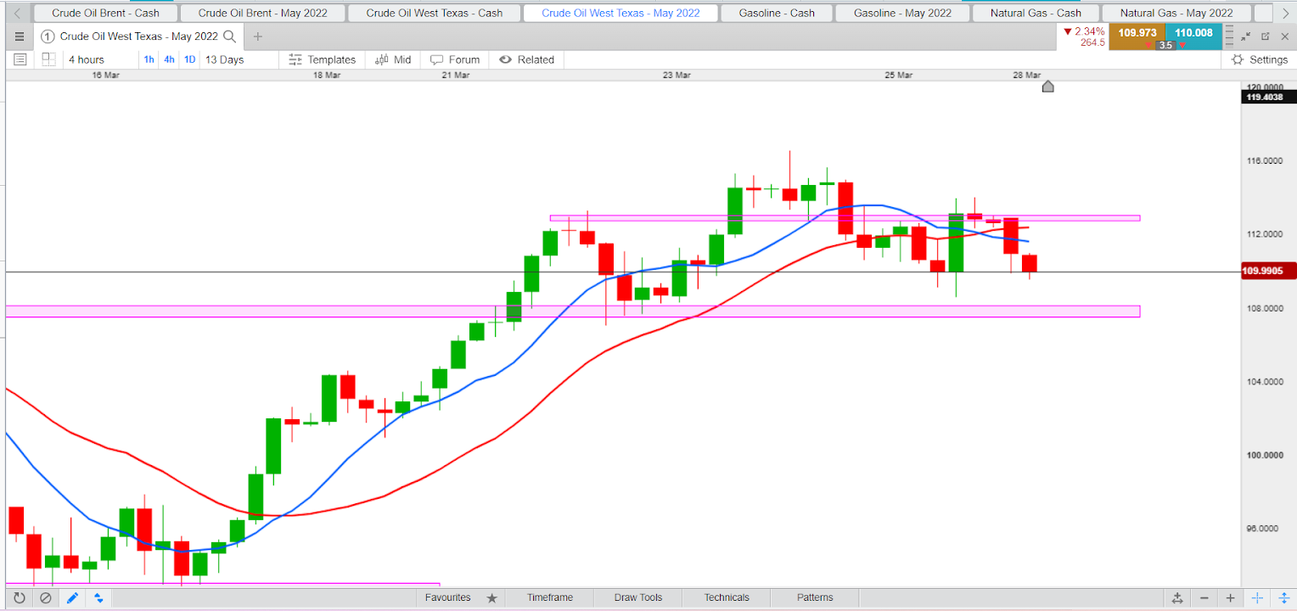Search instruments with the magnifier icon
The width and height of the screenshot is (1297, 611).
pyautogui.click(x=228, y=36)
